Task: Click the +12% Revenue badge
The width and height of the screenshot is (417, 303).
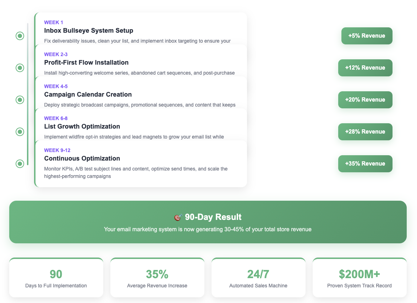Action: pos(365,68)
